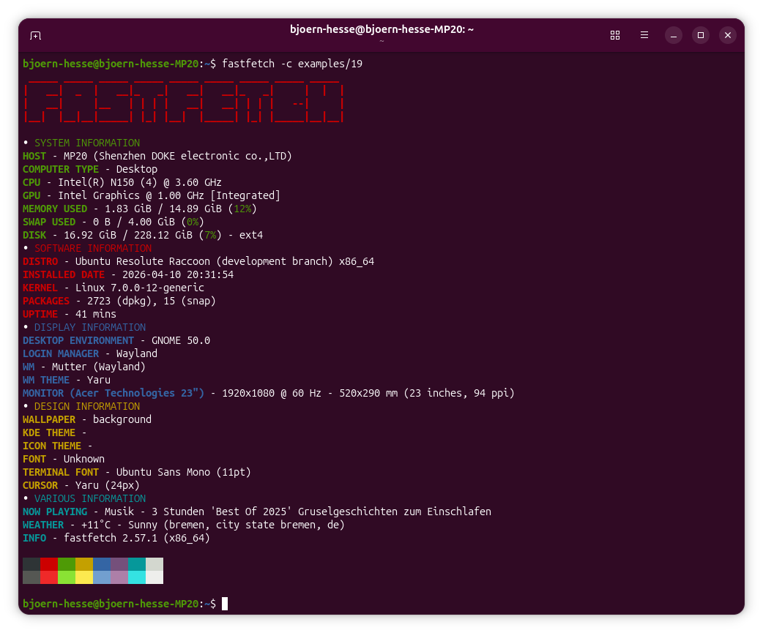Click the 'MEMORY USED' line
This screenshot has width=763, height=633.
coord(140,209)
